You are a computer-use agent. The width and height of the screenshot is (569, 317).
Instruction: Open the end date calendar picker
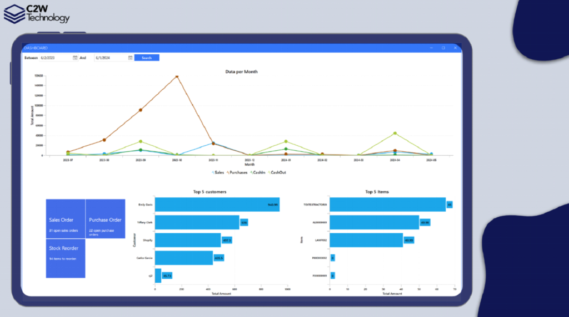(x=130, y=58)
